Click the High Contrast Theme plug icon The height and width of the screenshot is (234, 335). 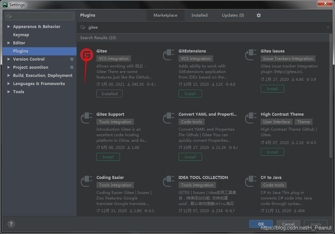[x=251, y=118]
